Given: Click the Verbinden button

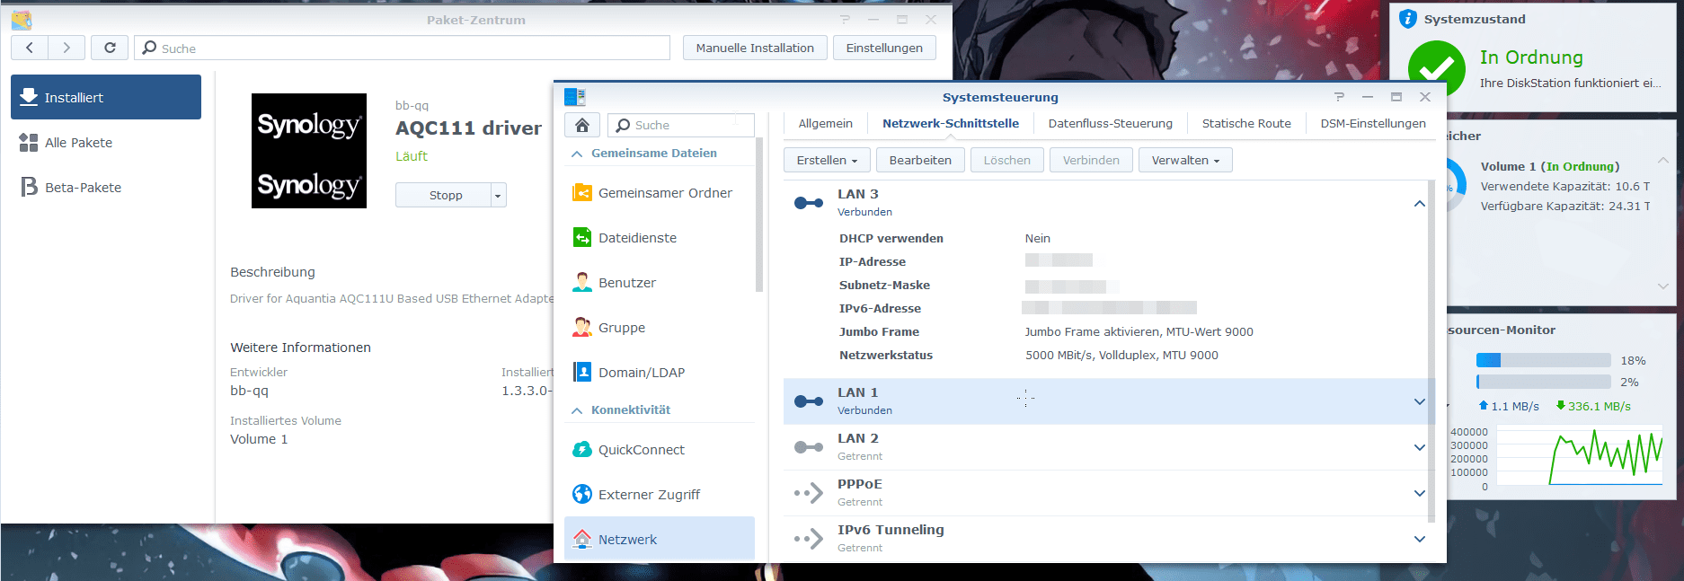Looking at the screenshot, I should tap(1091, 160).
